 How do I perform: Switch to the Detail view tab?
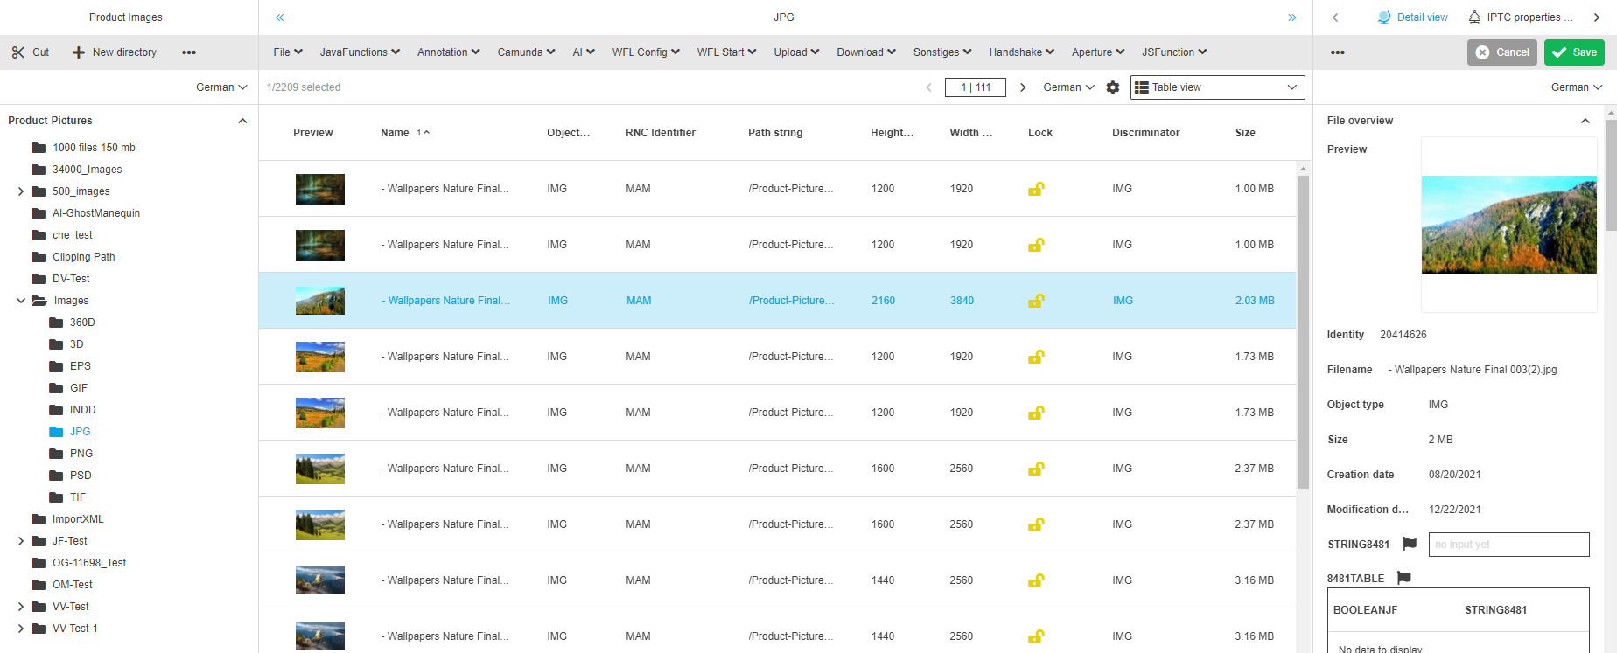[x=1412, y=17]
